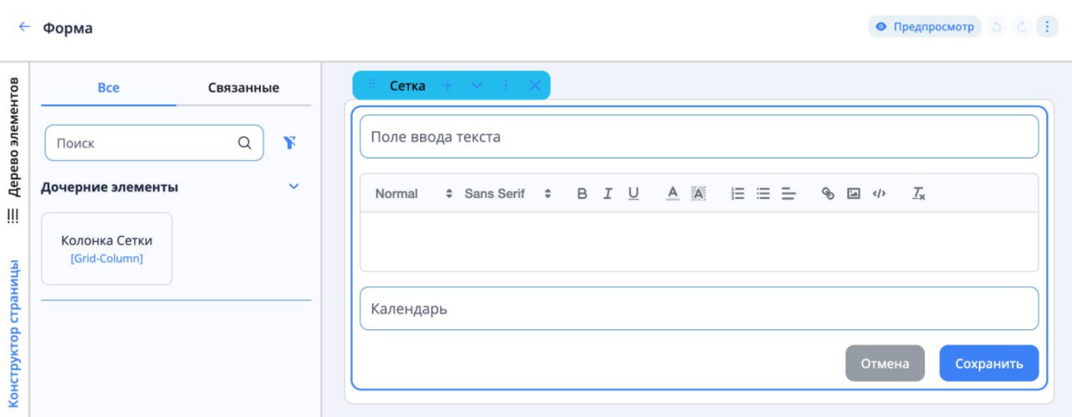Insert a code block
1072x417 pixels.
(x=879, y=193)
